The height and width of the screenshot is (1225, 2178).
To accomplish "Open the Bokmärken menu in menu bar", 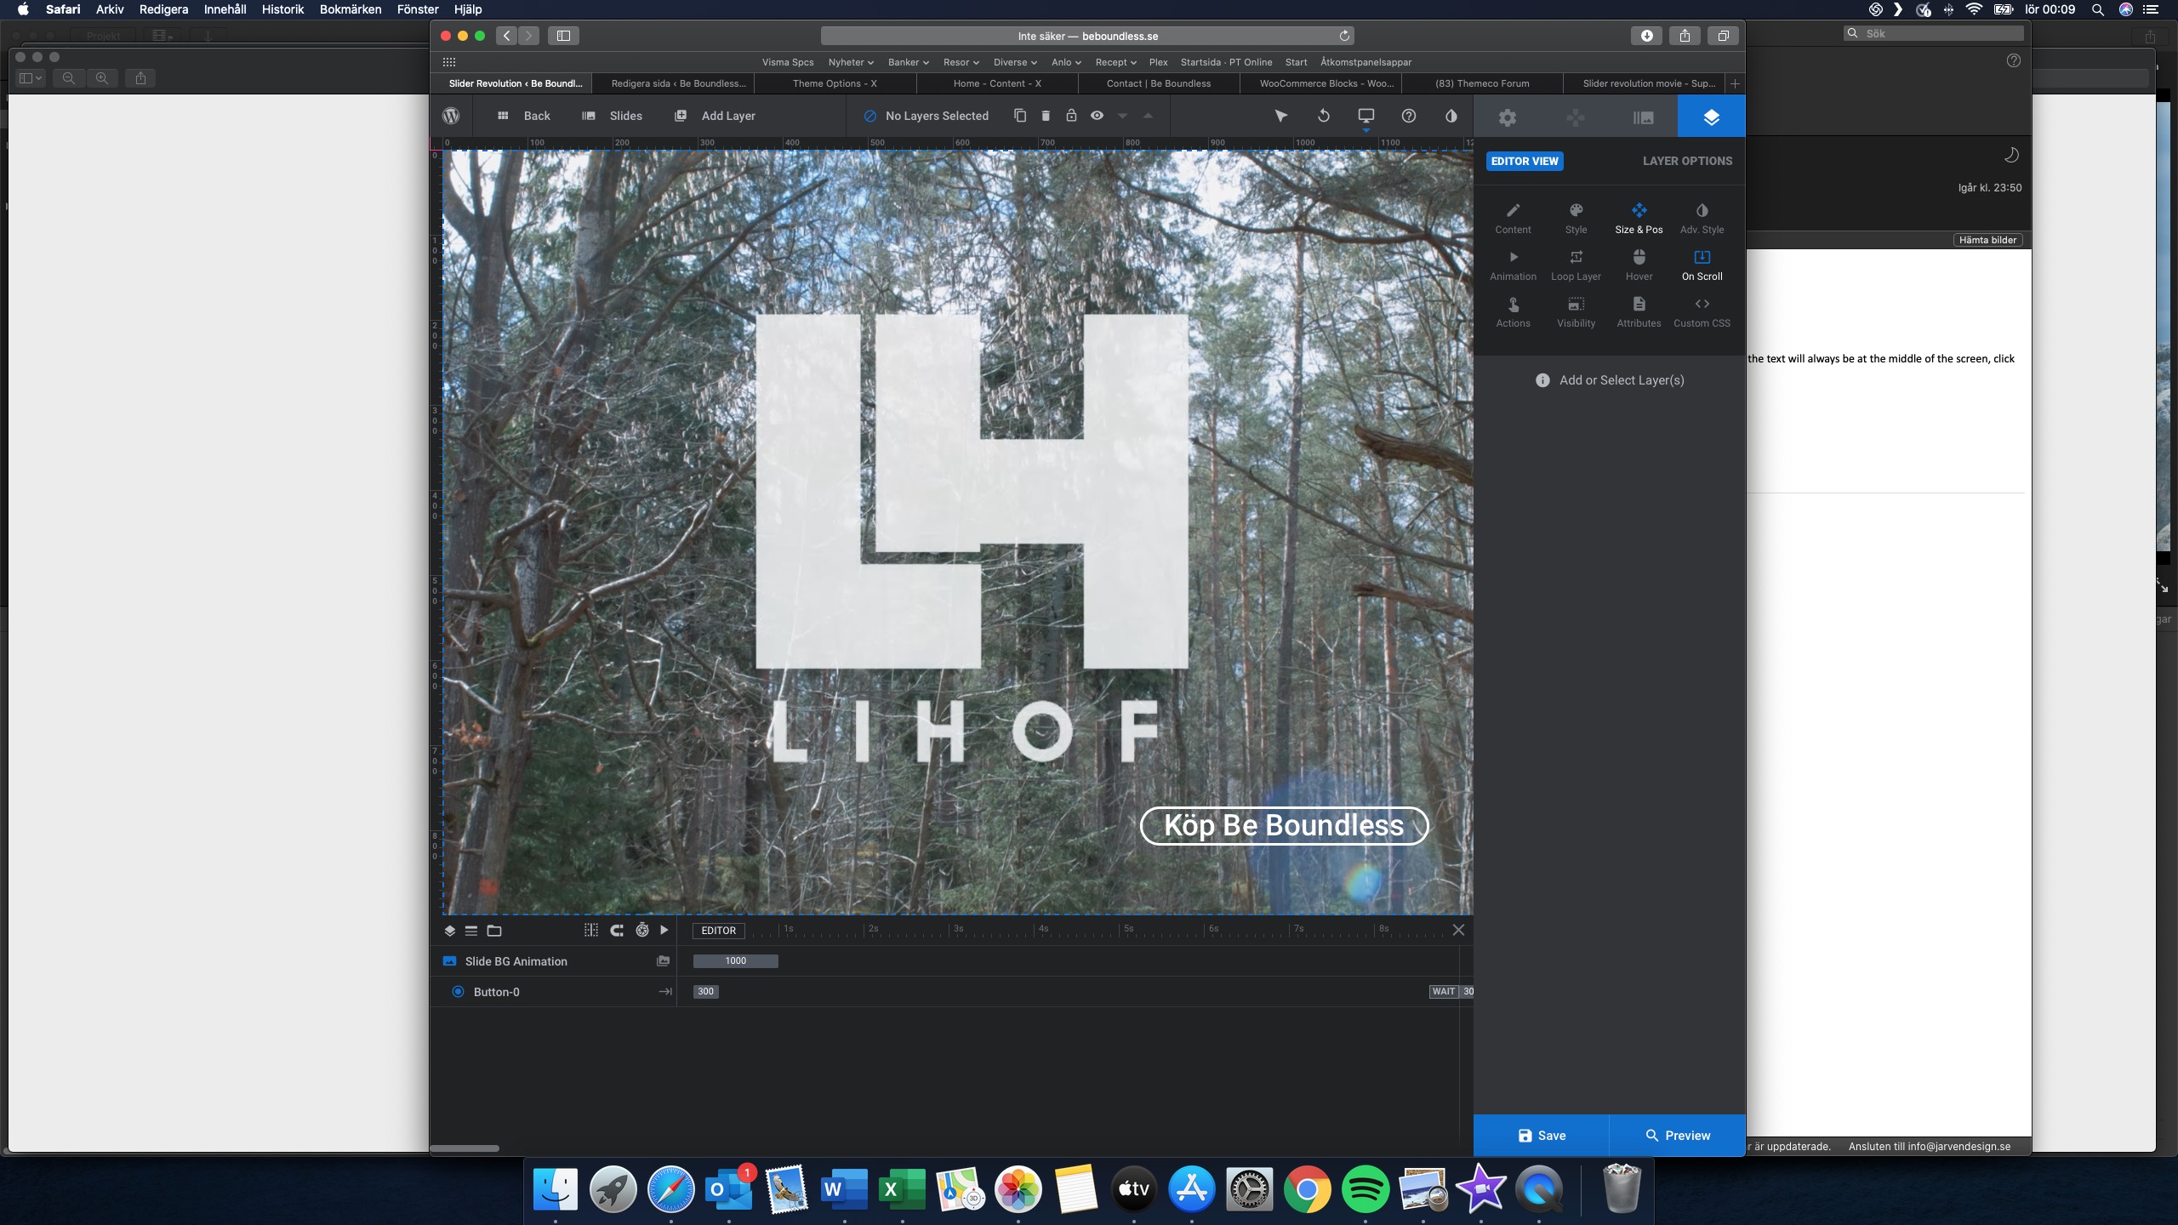I will pyautogui.click(x=351, y=9).
